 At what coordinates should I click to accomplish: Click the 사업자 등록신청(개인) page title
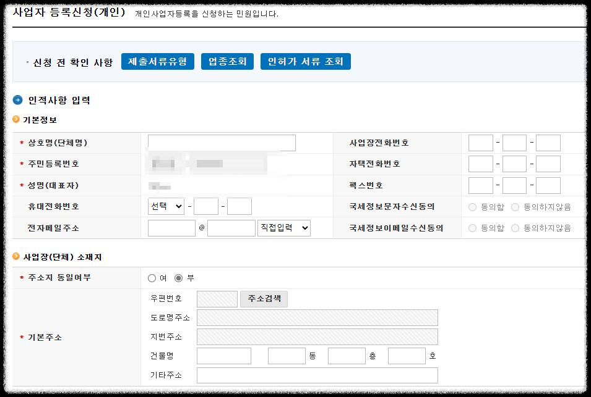[x=69, y=12]
